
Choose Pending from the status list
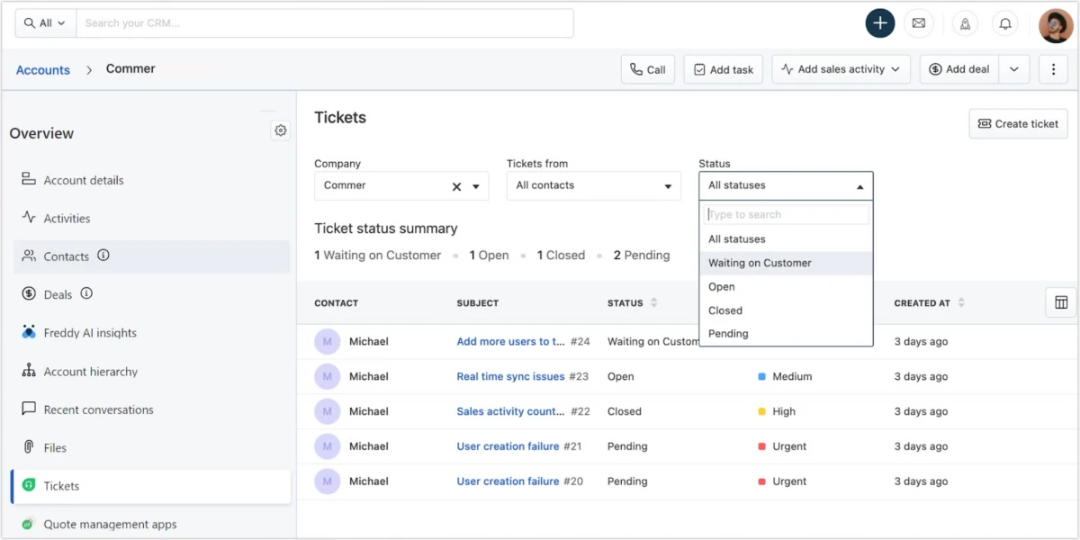point(728,334)
